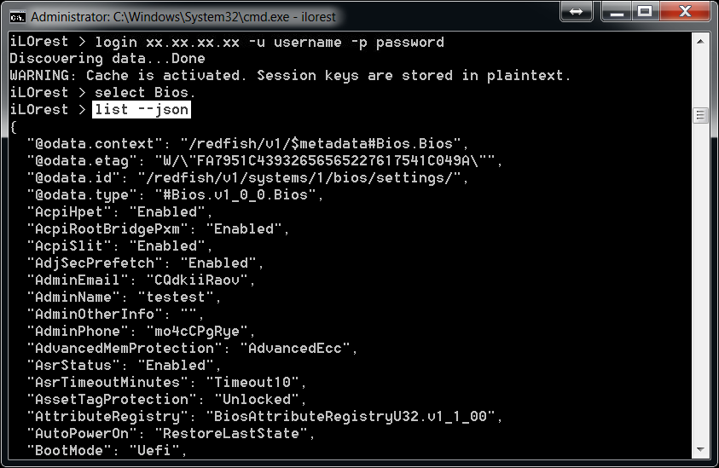Viewport: 719px width, 468px height.
Task: Click the scrollbar track below the thumb
Action: (701, 290)
